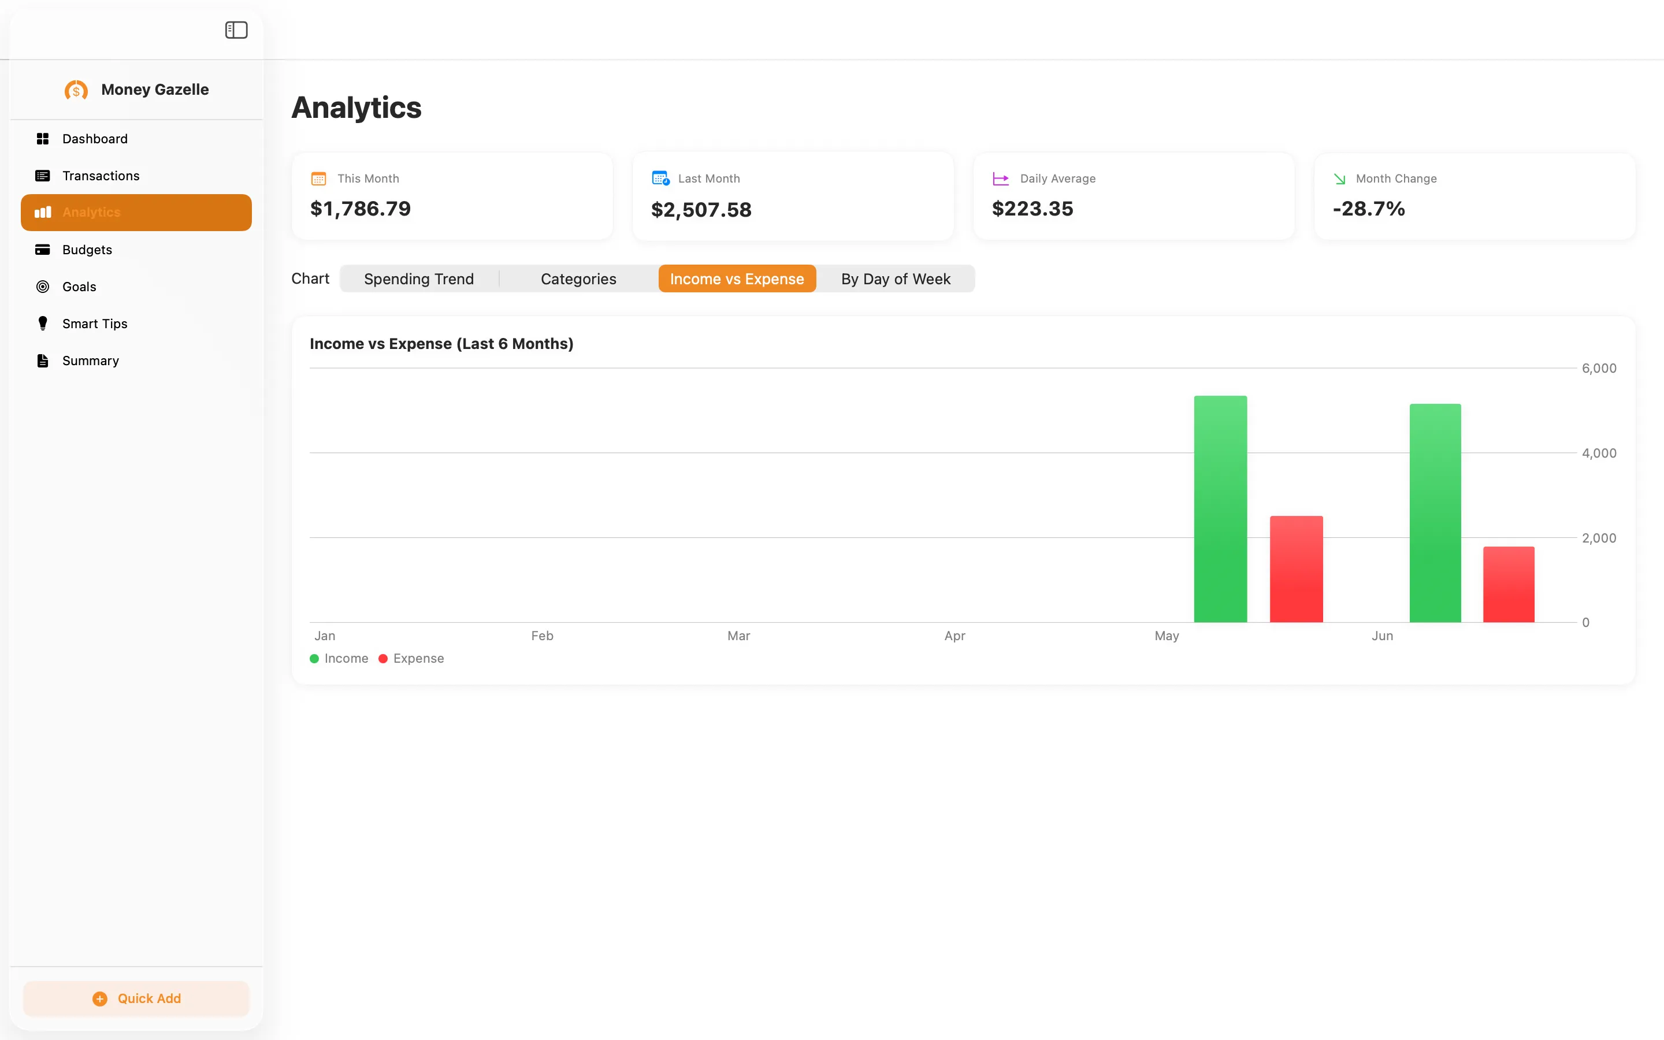Toggle the sidebar with the panel icon

(236, 29)
